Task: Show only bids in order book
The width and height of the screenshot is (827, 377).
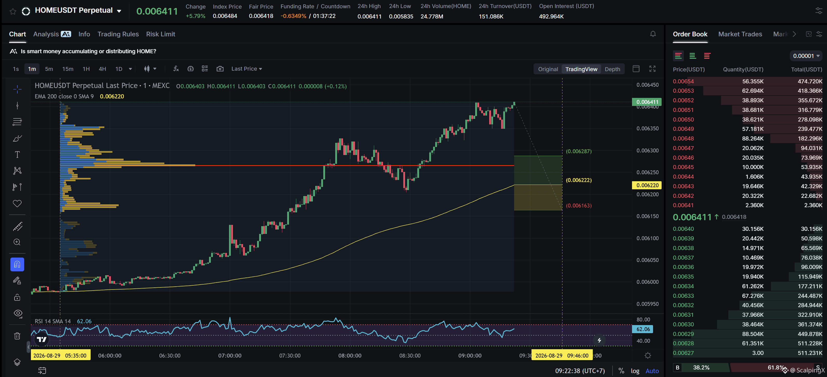Action: pos(693,56)
